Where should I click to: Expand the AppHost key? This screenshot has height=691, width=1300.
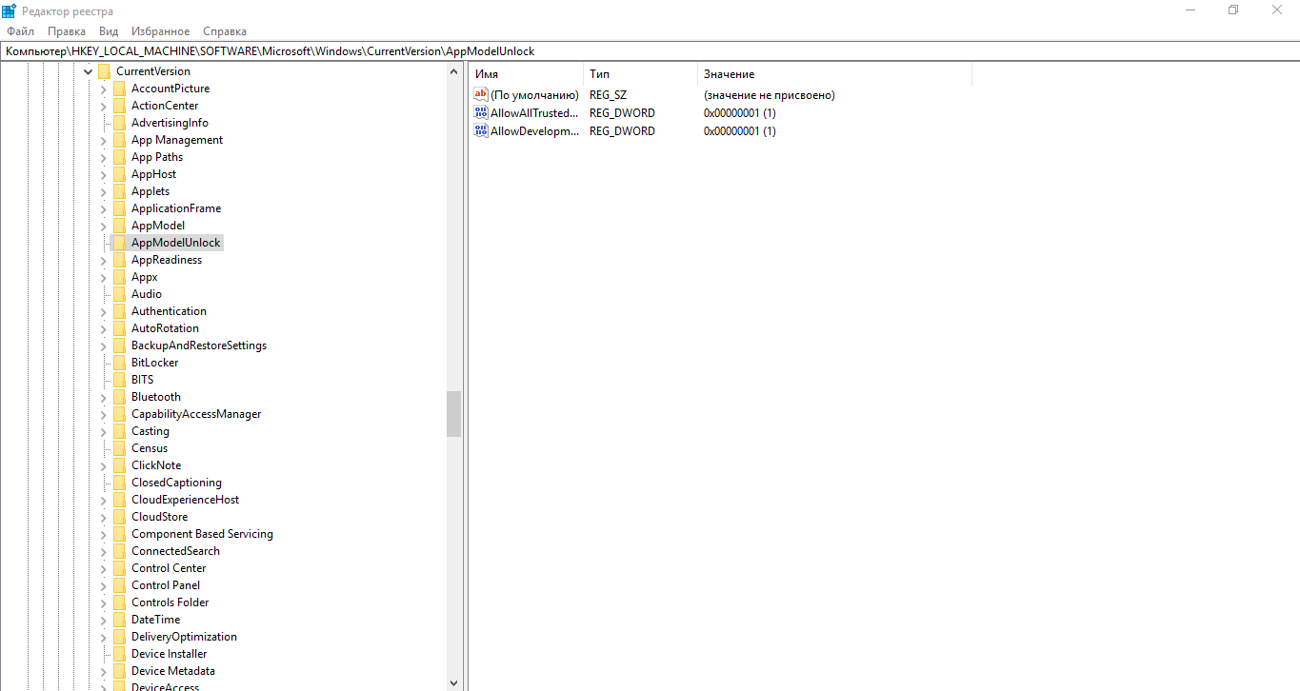104,174
